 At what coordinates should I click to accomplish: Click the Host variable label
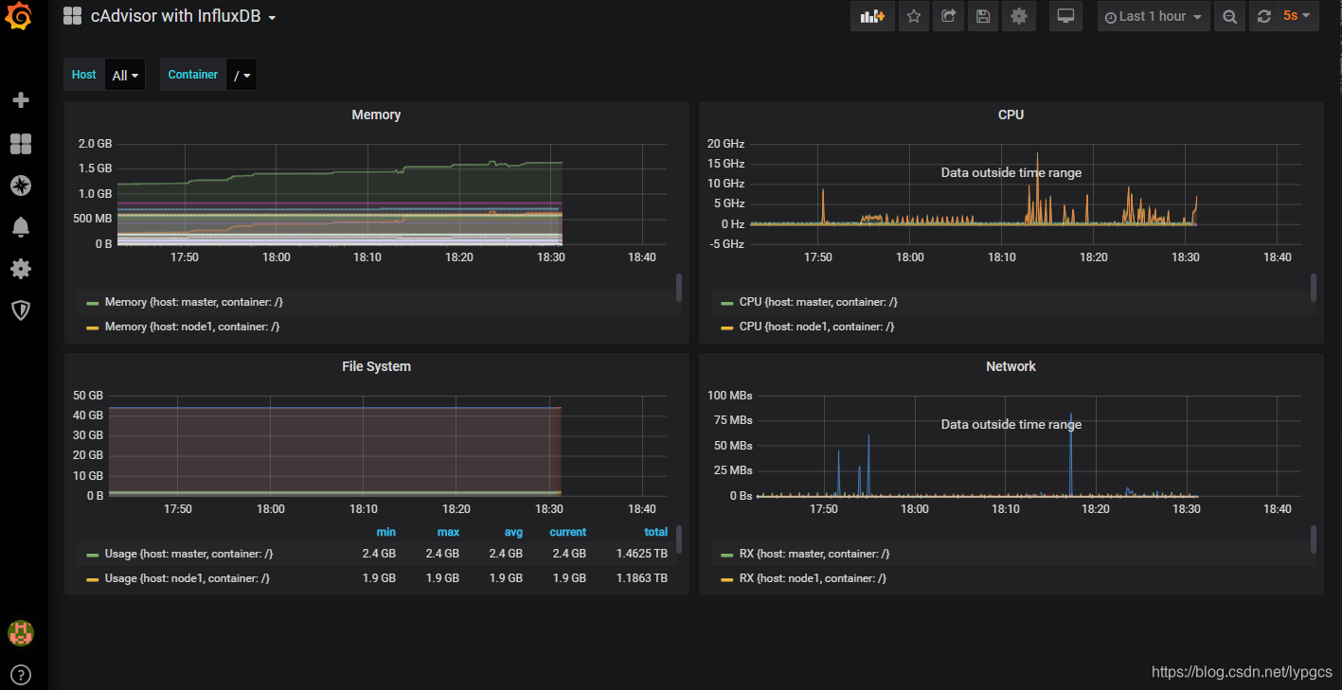(x=84, y=75)
